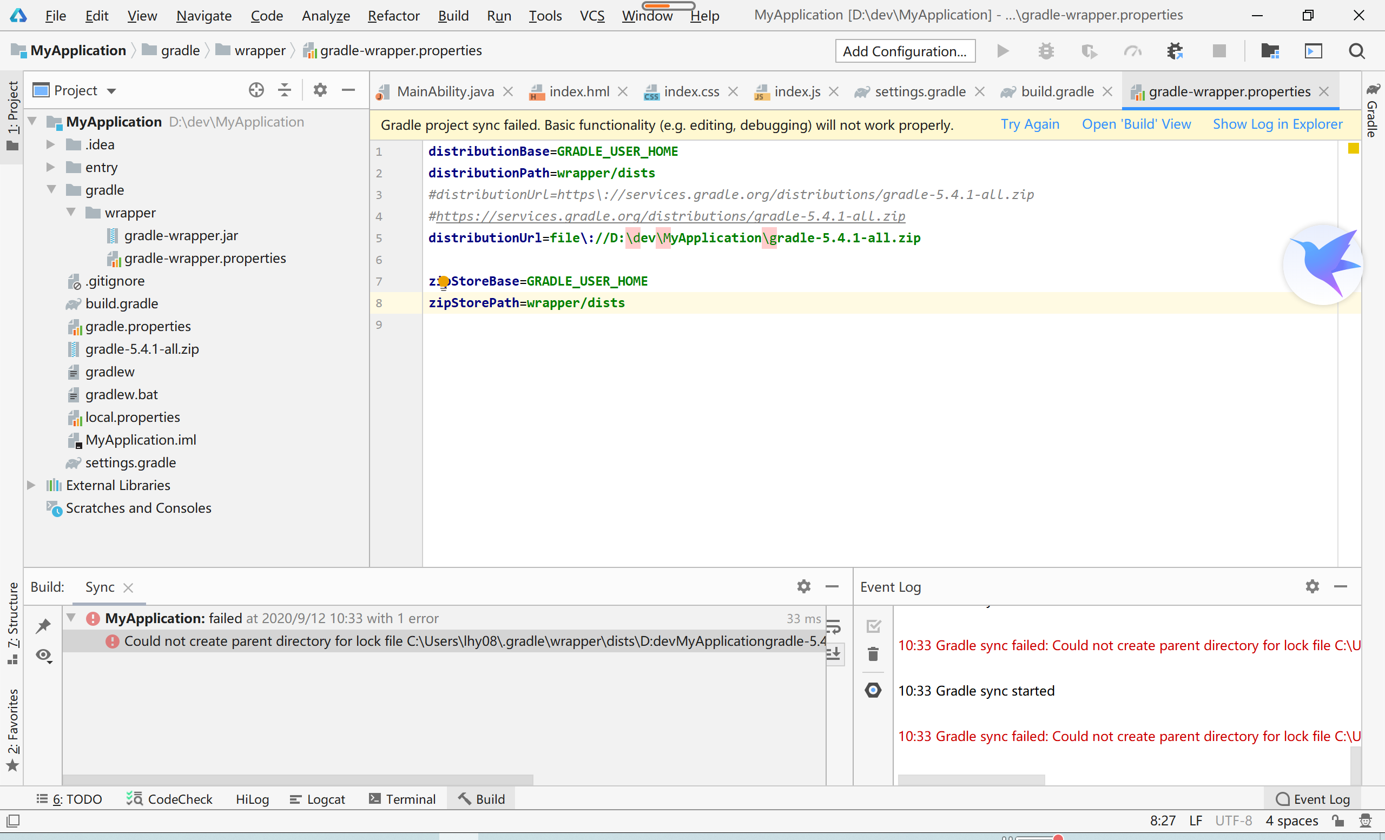Collapse the gradle folder

coord(51,189)
